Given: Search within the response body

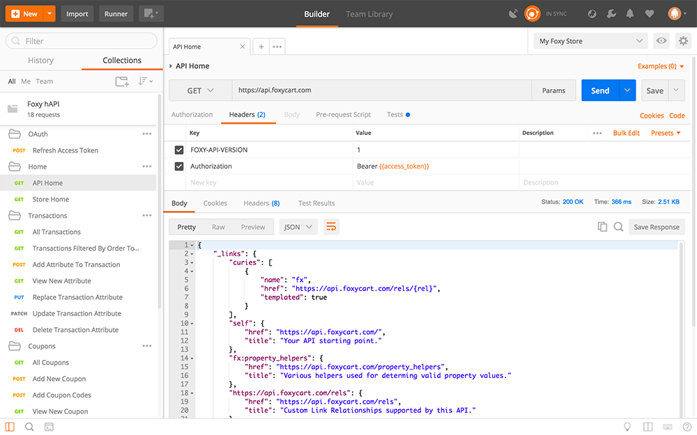Looking at the screenshot, I should [618, 227].
